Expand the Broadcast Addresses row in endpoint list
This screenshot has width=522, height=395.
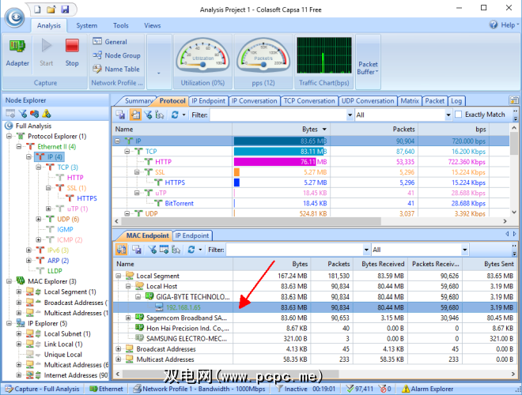click(x=119, y=348)
